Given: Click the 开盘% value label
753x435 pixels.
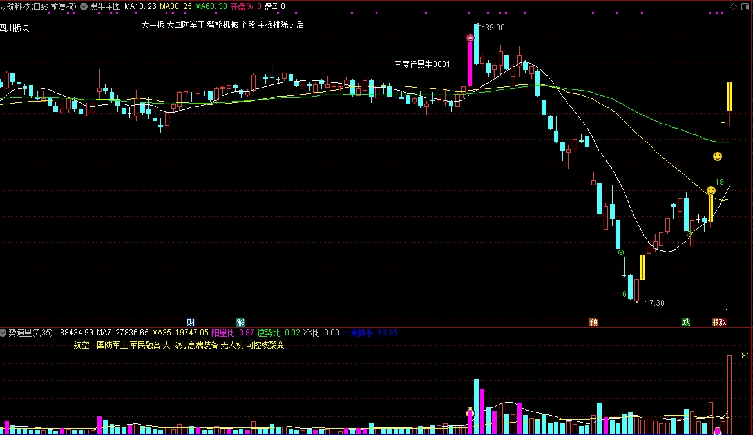Looking at the screenshot, I should [245, 6].
